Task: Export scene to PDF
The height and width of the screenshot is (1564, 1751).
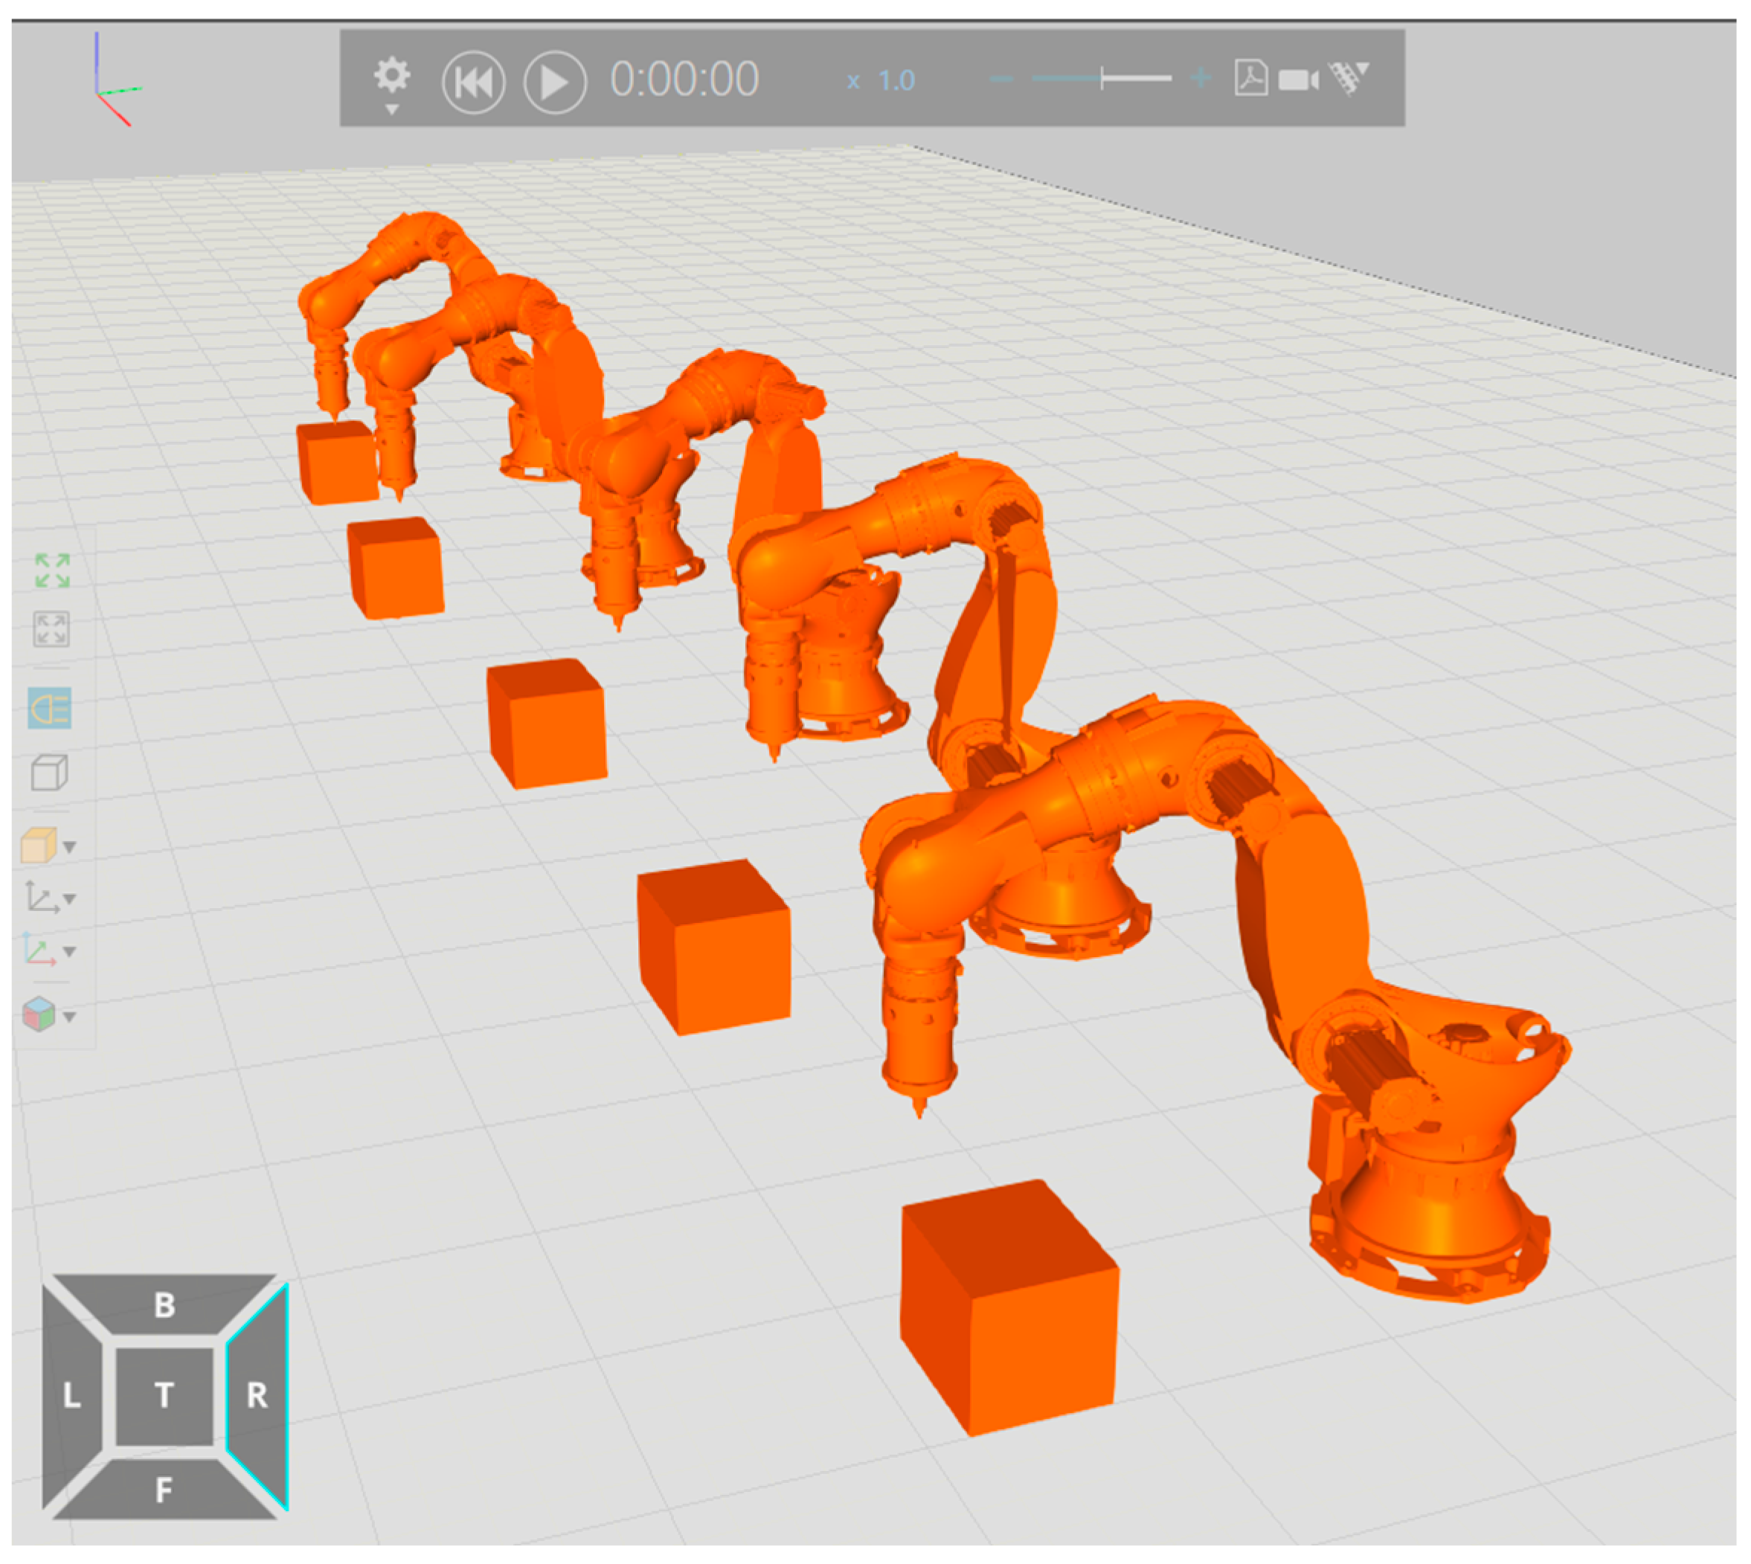Action: pos(1250,78)
